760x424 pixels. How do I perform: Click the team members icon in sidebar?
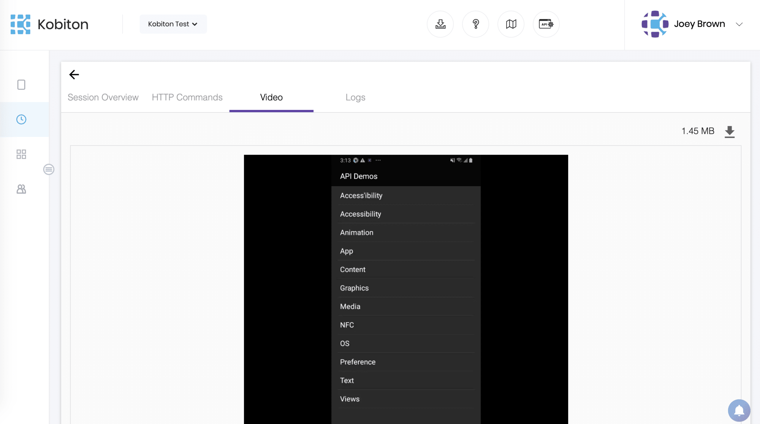coord(21,189)
